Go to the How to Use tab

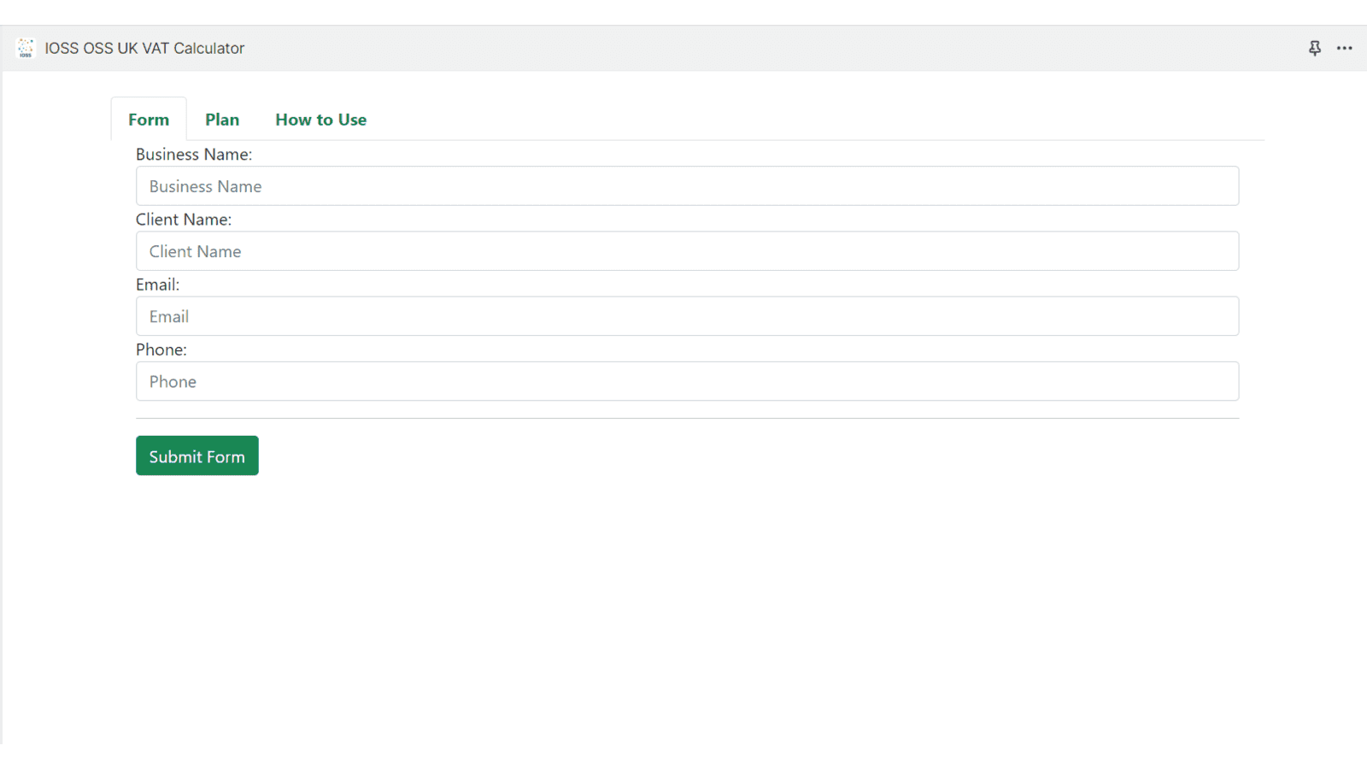click(320, 120)
